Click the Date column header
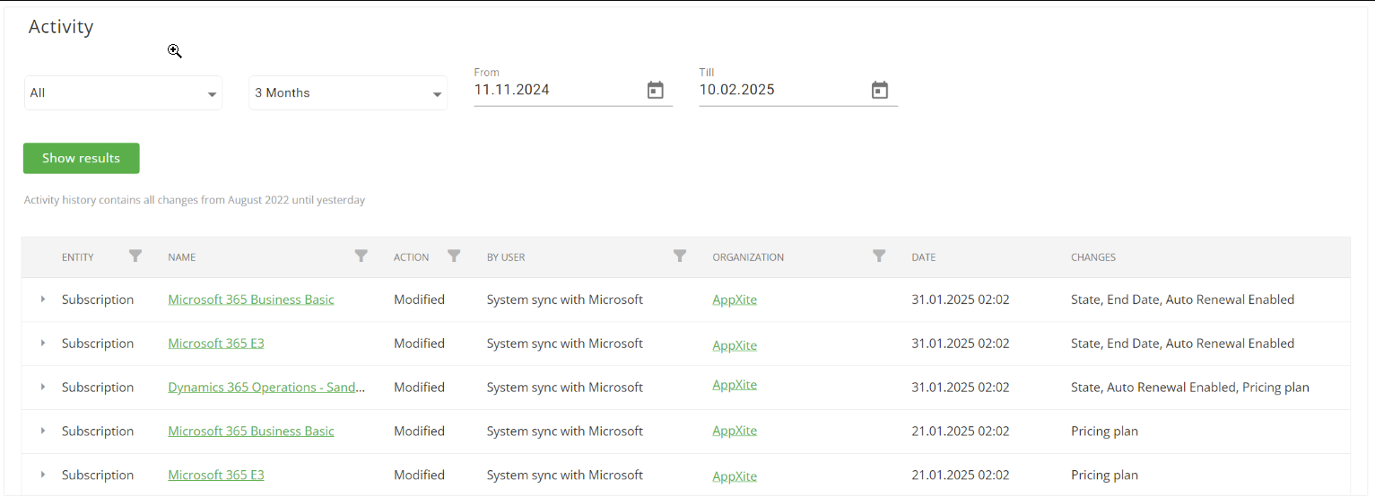The height and width of the screenshot is (497, 1375). coord(924,257)
